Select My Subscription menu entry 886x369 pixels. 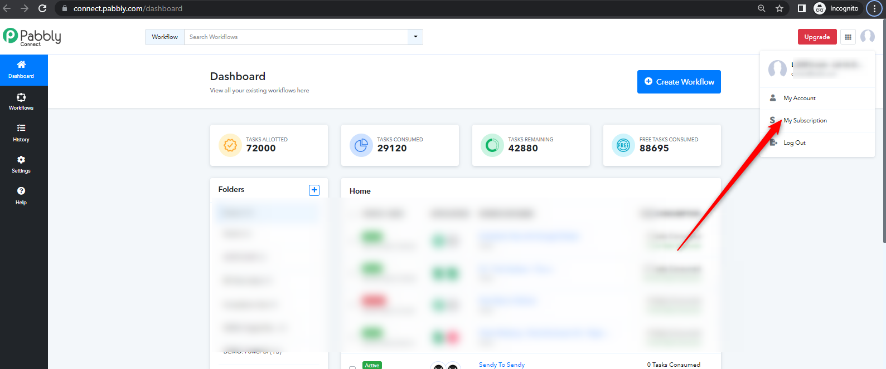[x=817, y=120]
